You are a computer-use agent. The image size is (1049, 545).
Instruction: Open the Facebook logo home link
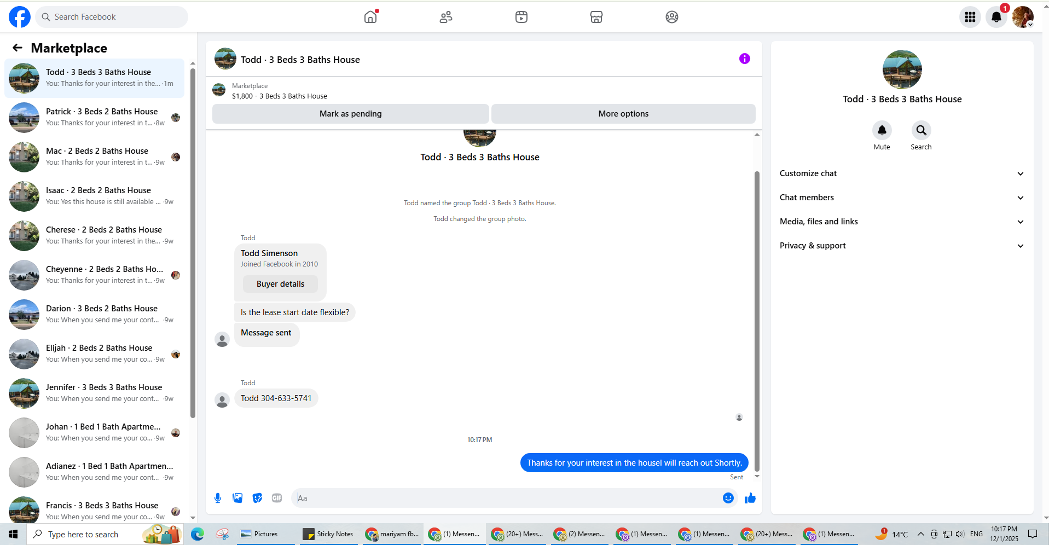(20, 17)
